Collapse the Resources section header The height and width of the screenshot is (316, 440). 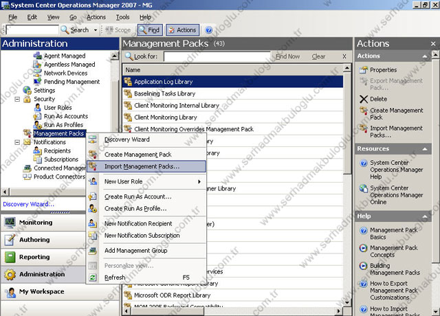pos(425,149)
